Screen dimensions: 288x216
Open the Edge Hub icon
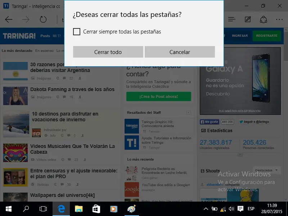(231, 19)
